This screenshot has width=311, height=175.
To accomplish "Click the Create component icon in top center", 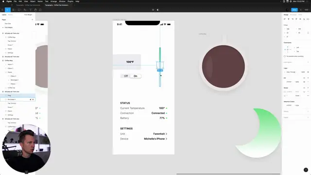I will (153, 10).
